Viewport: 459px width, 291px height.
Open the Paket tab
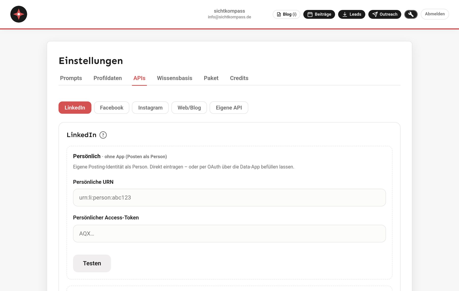pyautogui.click(x=211, y=78)
